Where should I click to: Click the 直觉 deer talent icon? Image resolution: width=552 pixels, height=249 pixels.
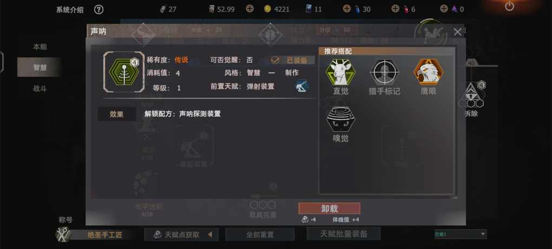tap(340, 72)
